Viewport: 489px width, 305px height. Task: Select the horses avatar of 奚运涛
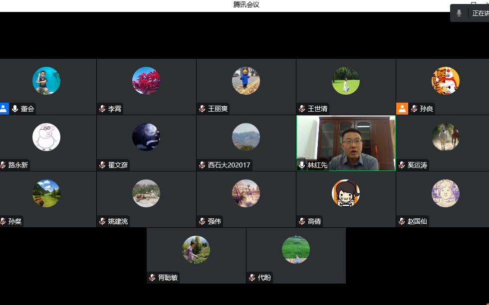coord(446,137)
